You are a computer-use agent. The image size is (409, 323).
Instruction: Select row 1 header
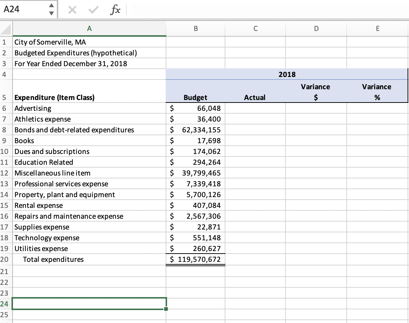(x=6, y=42)
